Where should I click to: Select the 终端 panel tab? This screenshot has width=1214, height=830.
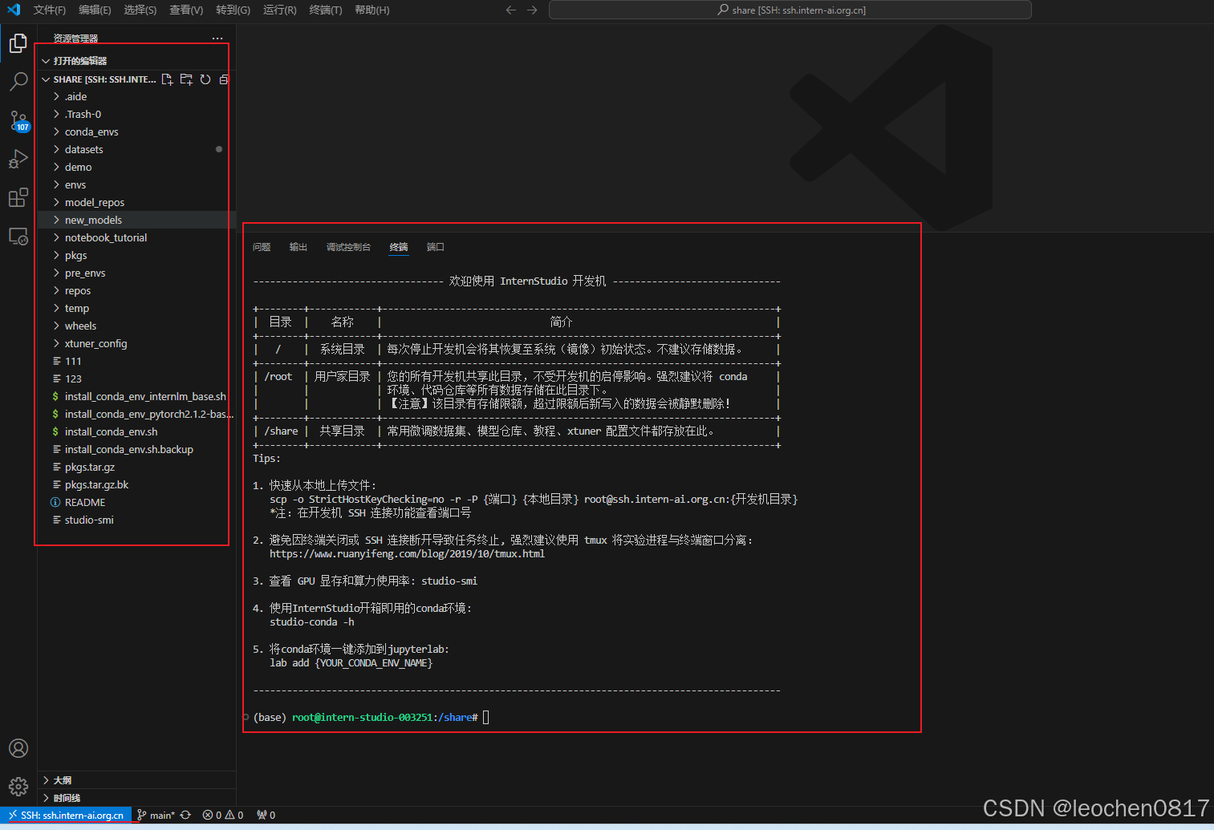399,247
